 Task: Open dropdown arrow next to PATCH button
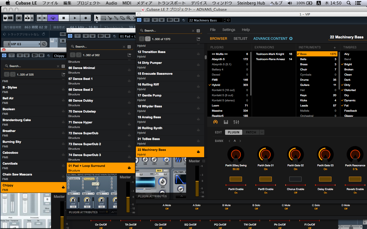pyautogui.click(x=261, y=132)
